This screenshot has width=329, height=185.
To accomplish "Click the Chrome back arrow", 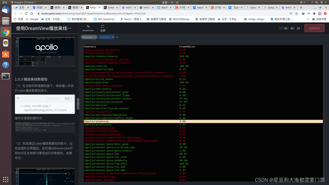I will [15, 13].
